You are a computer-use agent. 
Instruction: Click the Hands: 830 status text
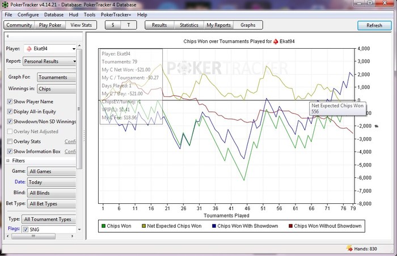coord(365,249)
